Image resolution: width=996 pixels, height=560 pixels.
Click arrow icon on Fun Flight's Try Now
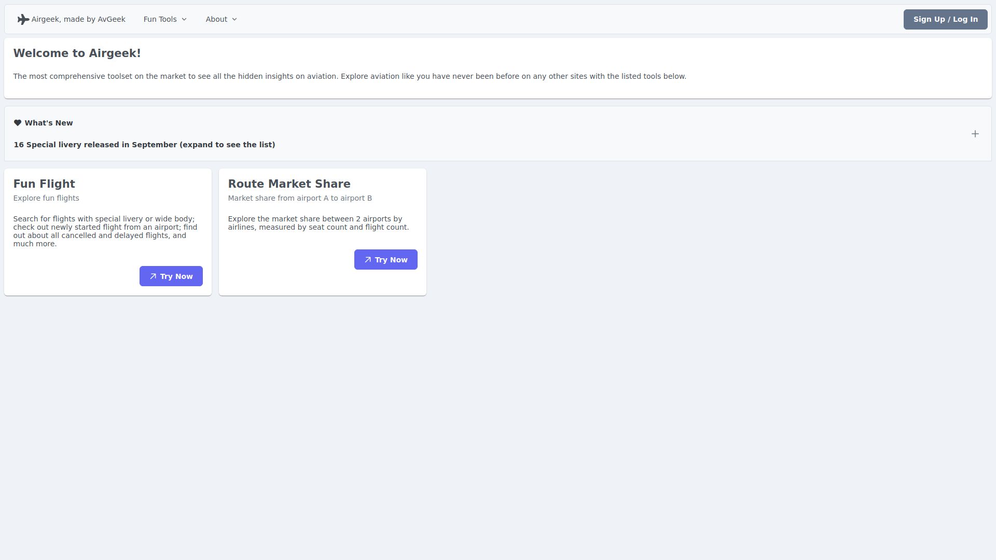pyautogui.click(x=153, y=276)
